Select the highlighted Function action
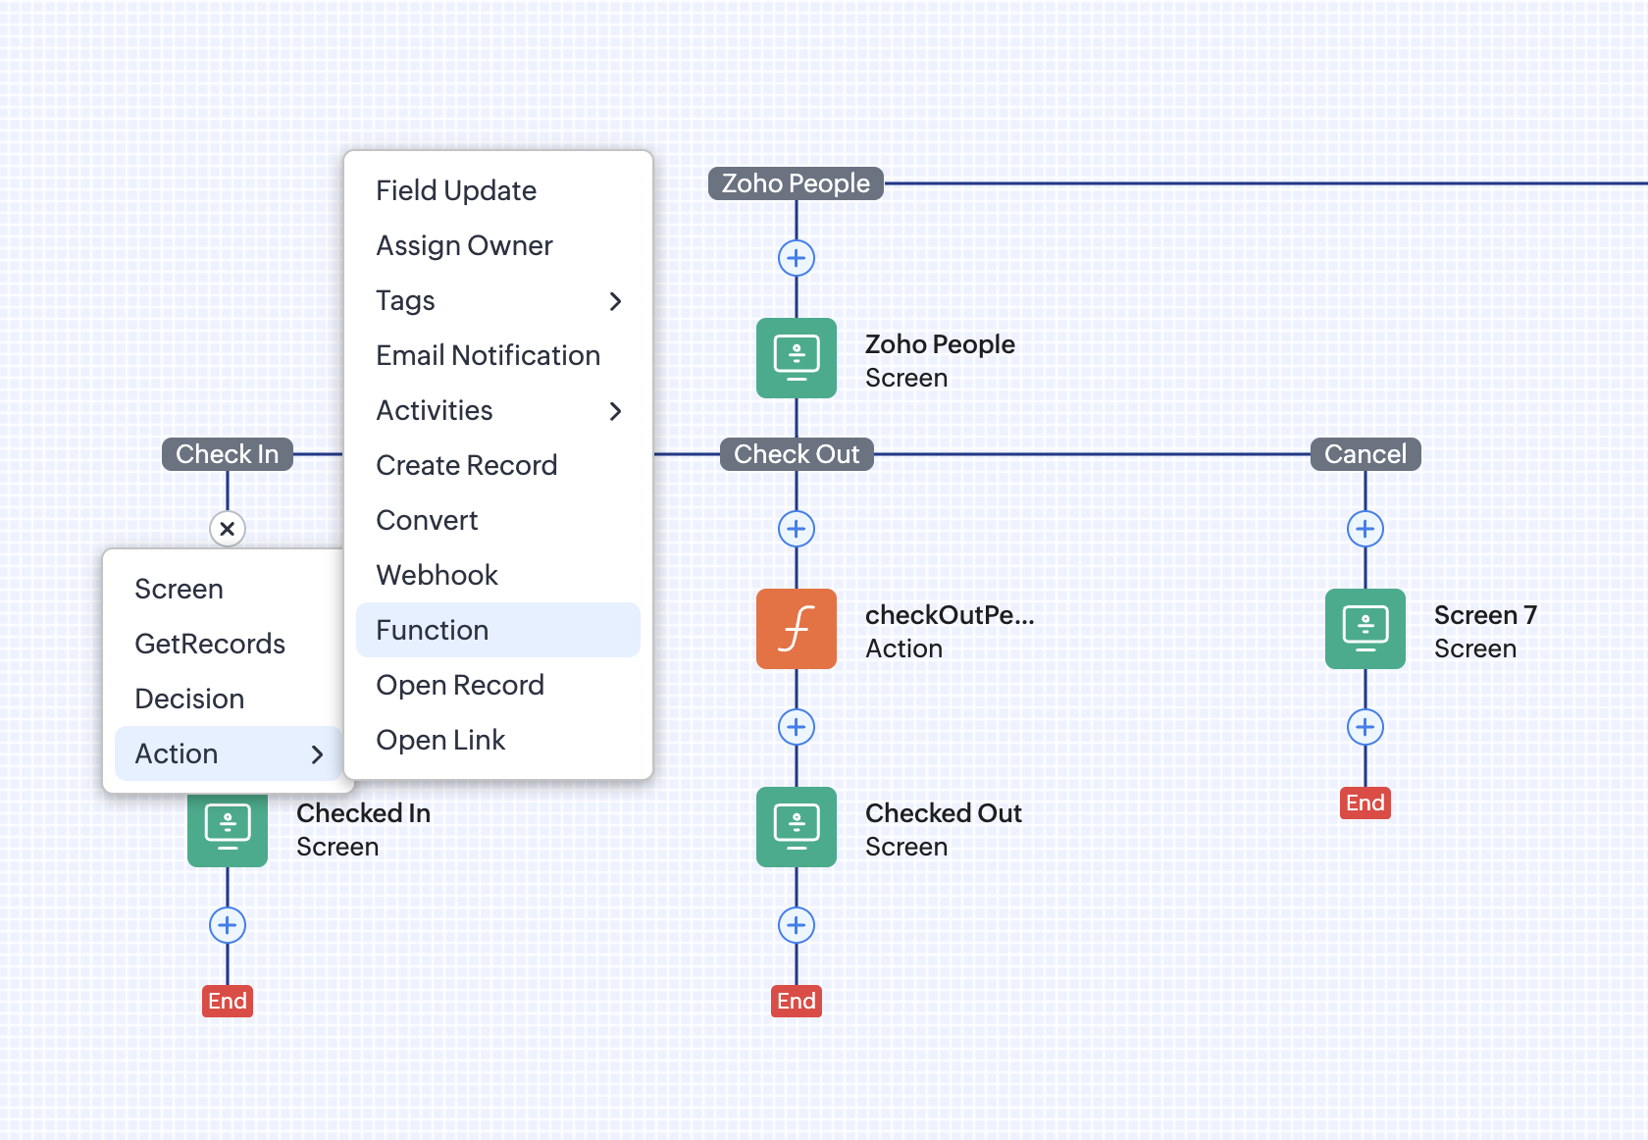 [498, 630]
